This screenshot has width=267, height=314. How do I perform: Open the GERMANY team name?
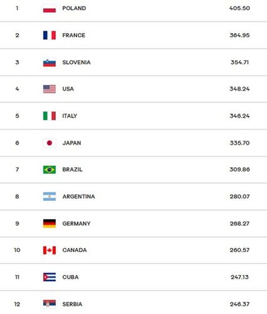pyautogui.click(x=76, y=224)
